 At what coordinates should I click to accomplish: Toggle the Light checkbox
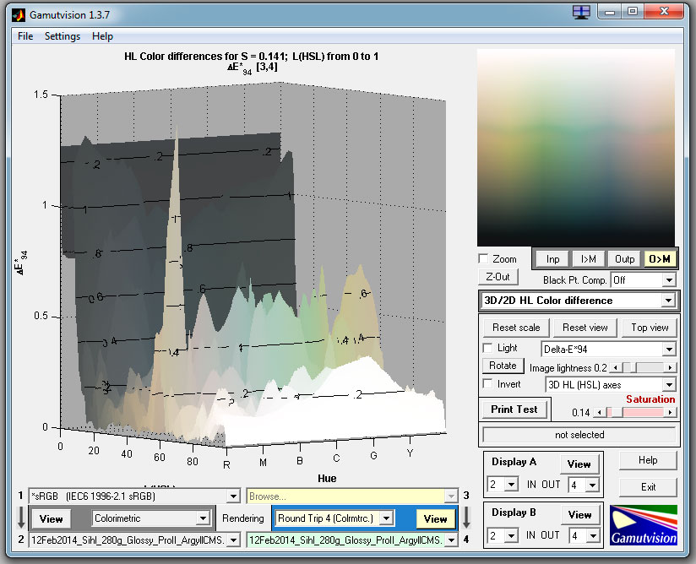[487, 348]
